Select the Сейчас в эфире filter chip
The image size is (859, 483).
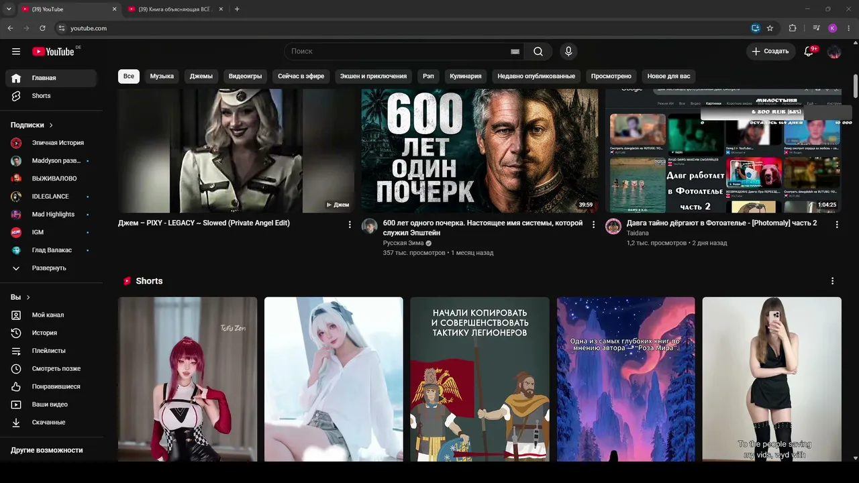[x=301, y=76]
